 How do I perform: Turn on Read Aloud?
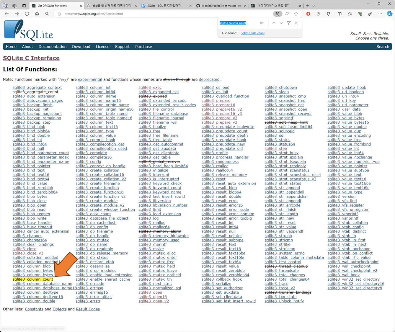point(287,14)
